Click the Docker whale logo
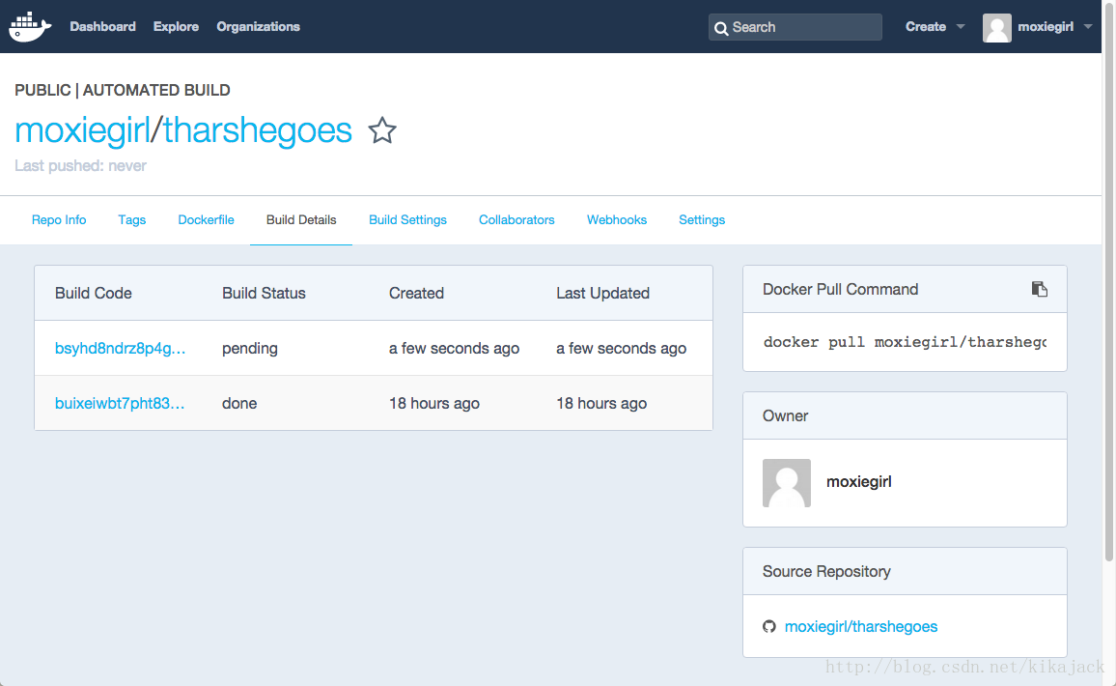Screen dimensions: 1116x686 [30, 27]
